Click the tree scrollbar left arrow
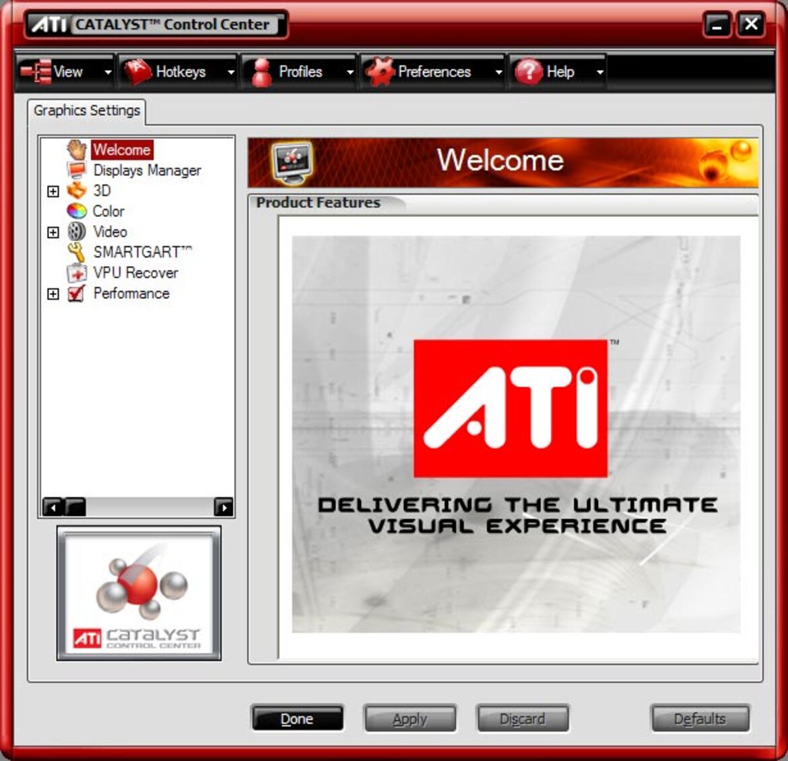Screen dimensions: 788x761 click(53, 507)
